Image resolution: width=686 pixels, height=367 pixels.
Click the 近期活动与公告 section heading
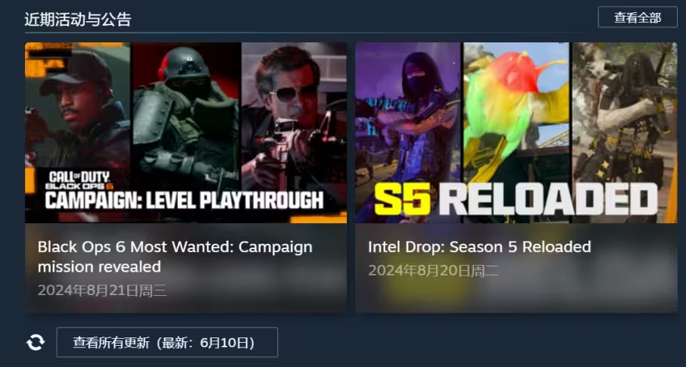coord(78,19)
